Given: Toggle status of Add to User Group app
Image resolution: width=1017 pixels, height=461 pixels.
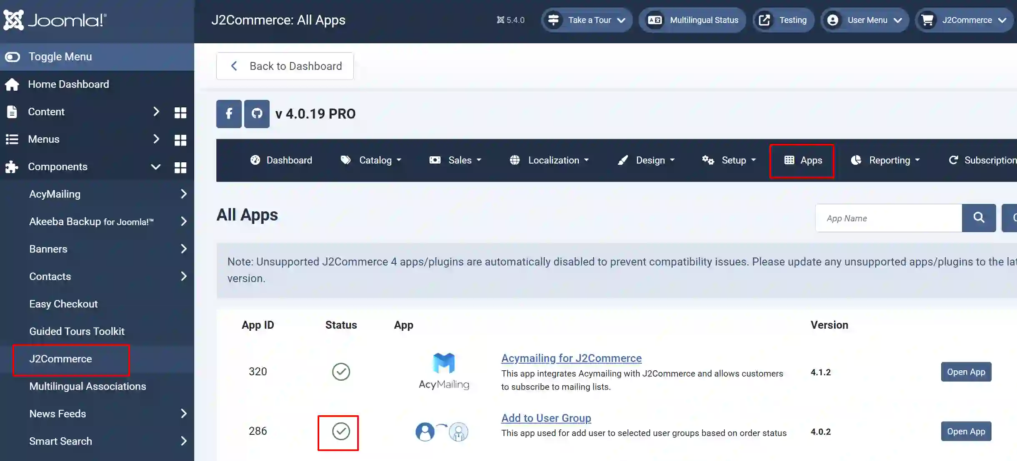Looking at the screenshot, I should [341, 431].
